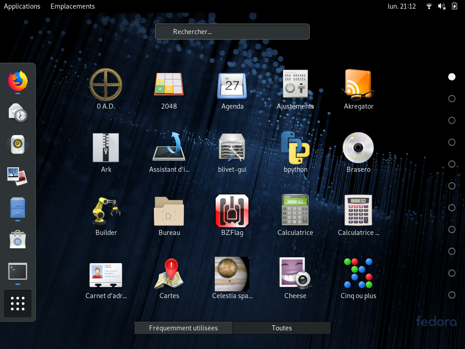Go to the third page indicator dot
The image size is (465, 349).
(452, 120)
